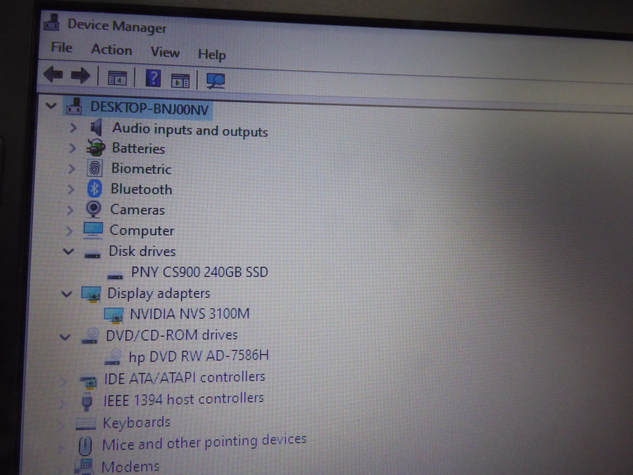
Task: Expand the Batteries category
Action: (x=72, y=148)
